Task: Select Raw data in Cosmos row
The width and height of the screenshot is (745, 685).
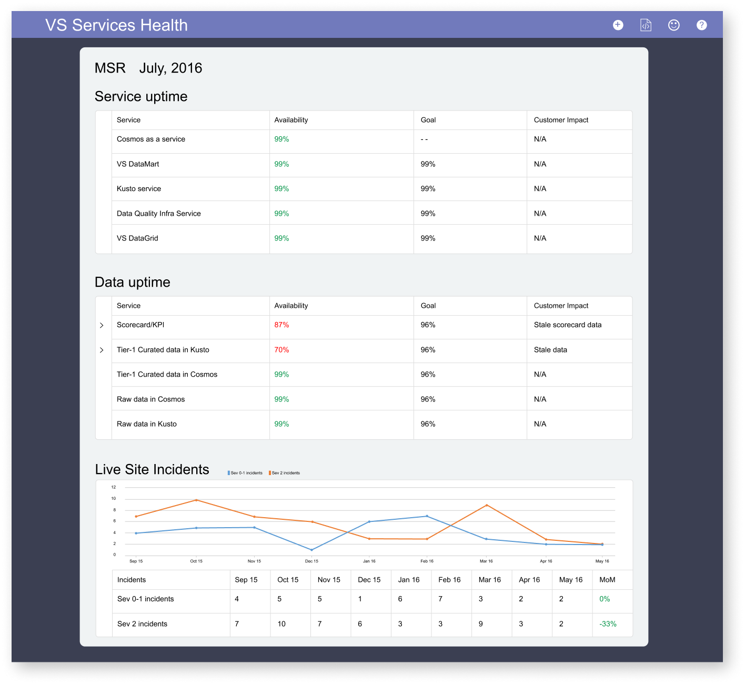Action: pyautogui.click(x=150, y=399)
